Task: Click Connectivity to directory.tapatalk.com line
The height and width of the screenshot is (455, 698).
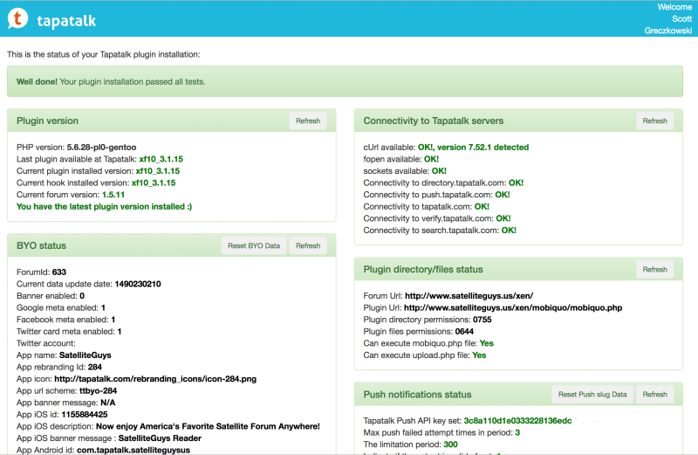Action: tap(443, 183)
